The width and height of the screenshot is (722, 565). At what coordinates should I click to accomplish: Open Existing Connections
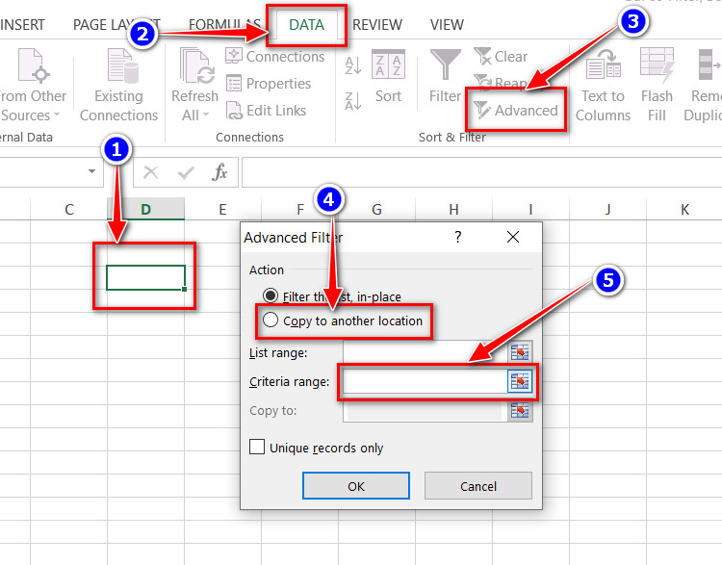click(118, 86)
